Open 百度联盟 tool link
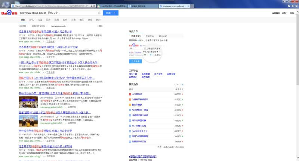This screenshot has height=161, width=299. (146, 74)
